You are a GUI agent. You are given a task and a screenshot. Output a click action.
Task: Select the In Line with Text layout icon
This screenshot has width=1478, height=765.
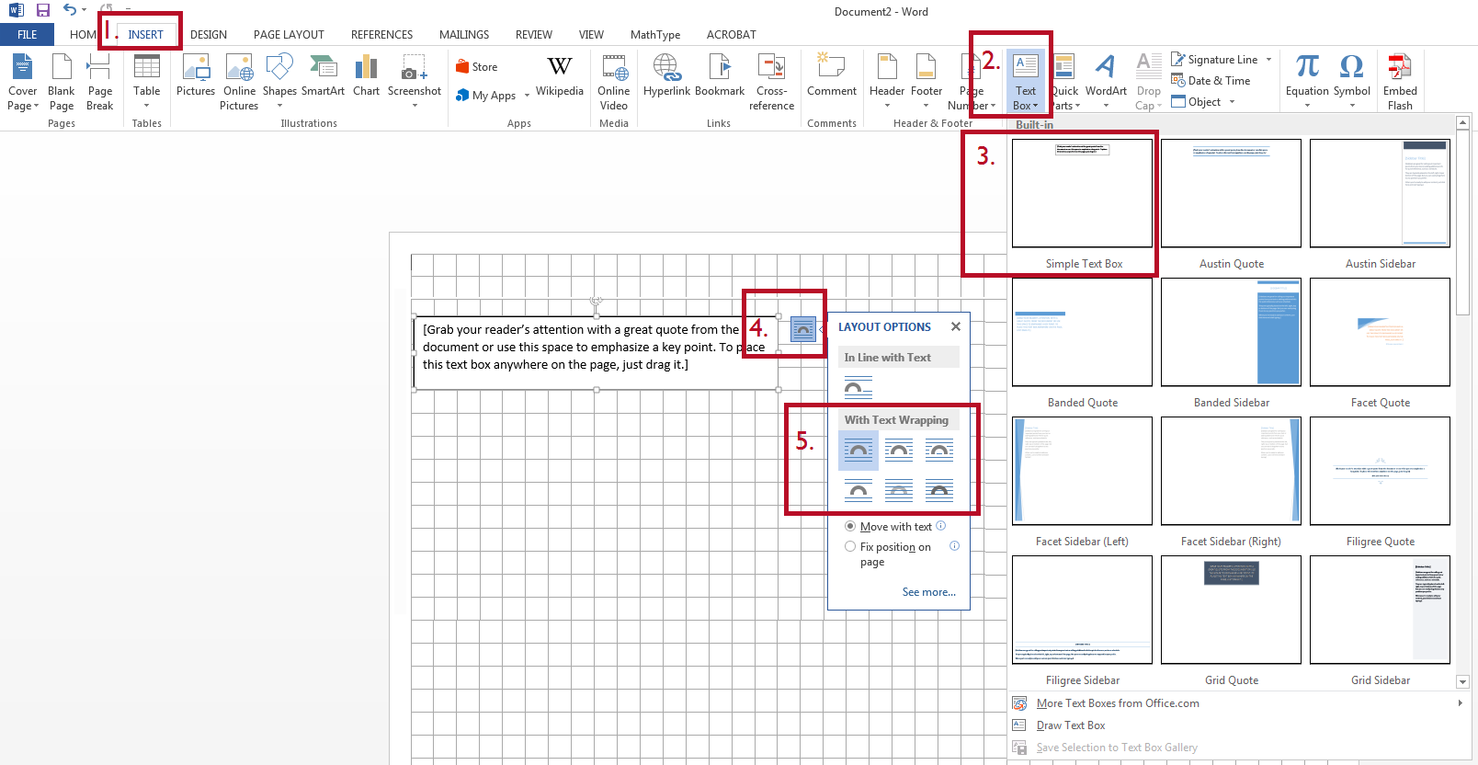858,388
